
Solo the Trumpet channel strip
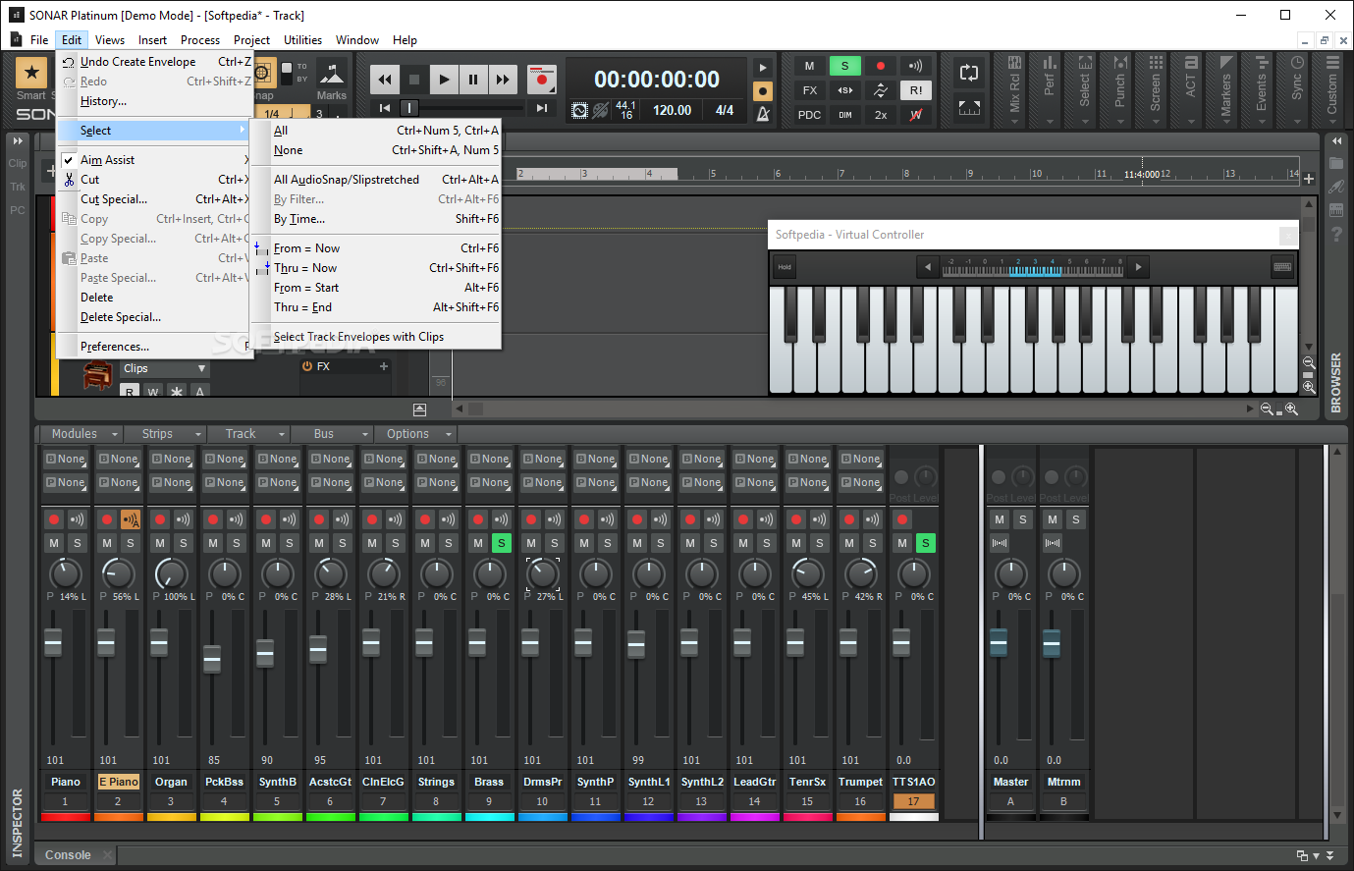tap(873, 543)
